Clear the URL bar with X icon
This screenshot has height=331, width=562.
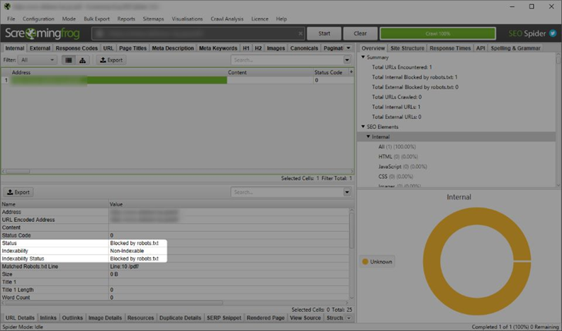(300, 33)
